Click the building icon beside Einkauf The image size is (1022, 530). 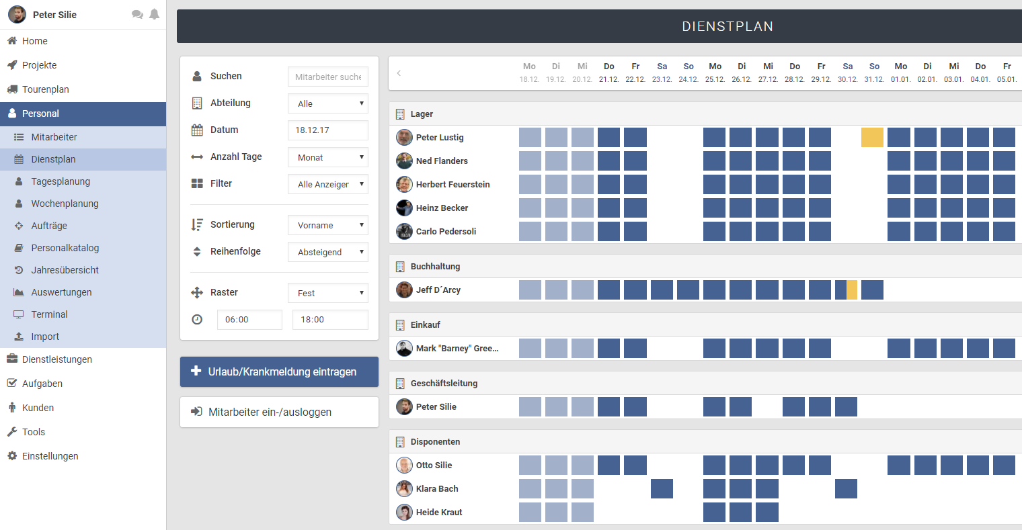tap(400, 325)
